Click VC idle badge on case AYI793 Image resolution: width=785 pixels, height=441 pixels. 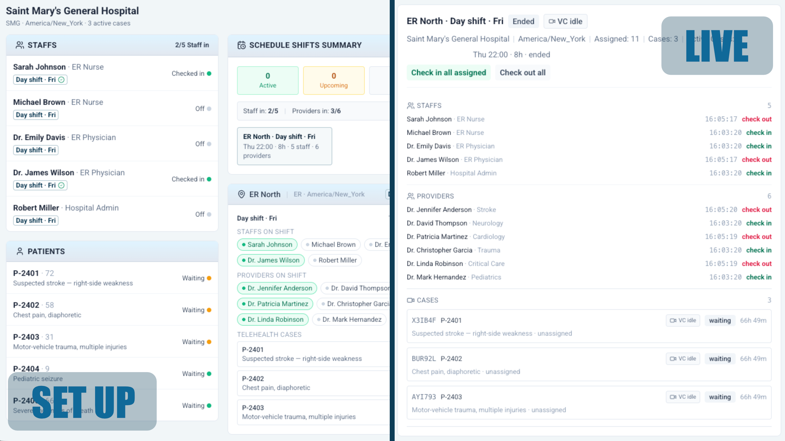(683, 397)
